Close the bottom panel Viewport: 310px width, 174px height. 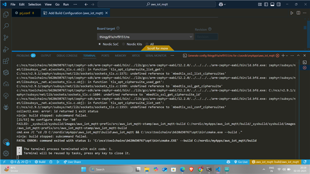(x=305, y=56)
